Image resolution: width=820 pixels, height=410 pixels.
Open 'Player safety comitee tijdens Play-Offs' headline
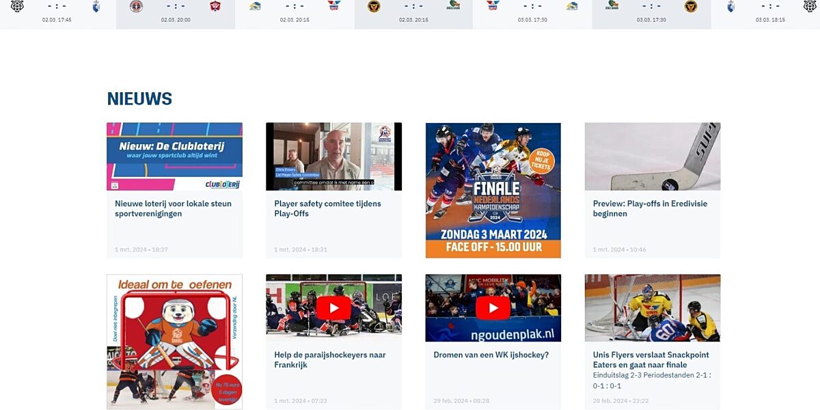(327, 208)
